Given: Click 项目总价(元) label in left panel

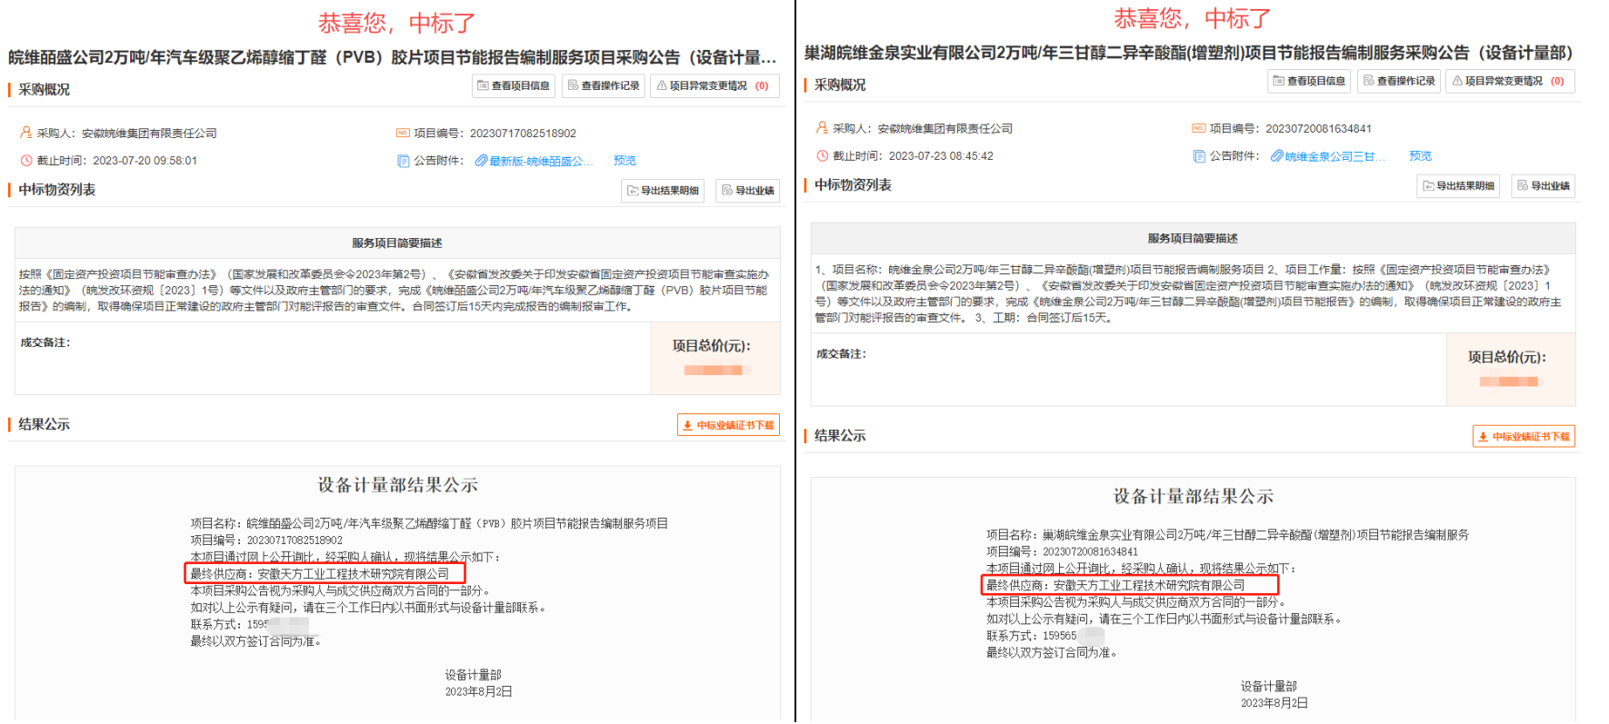Looking at the screenshot, I should (712, 346).
